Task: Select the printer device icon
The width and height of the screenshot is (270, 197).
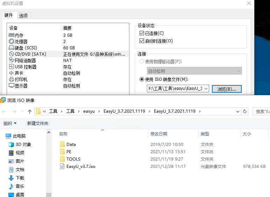Action: coord(12,79)
